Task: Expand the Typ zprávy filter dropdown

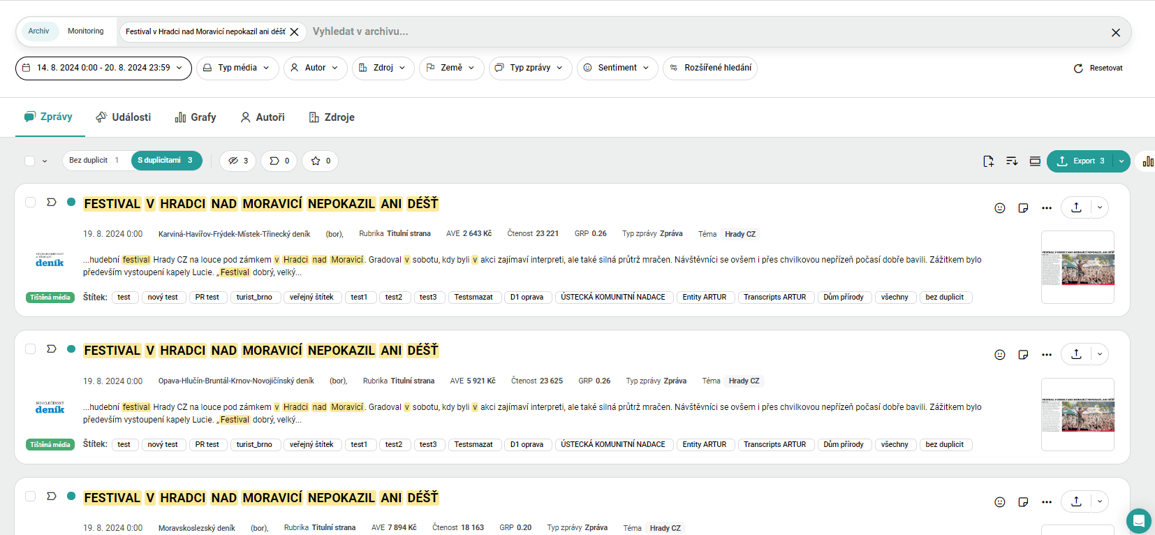Action: tap(530, 68)
